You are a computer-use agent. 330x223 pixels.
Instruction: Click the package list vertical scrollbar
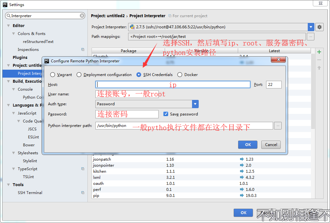pos(313,91)
